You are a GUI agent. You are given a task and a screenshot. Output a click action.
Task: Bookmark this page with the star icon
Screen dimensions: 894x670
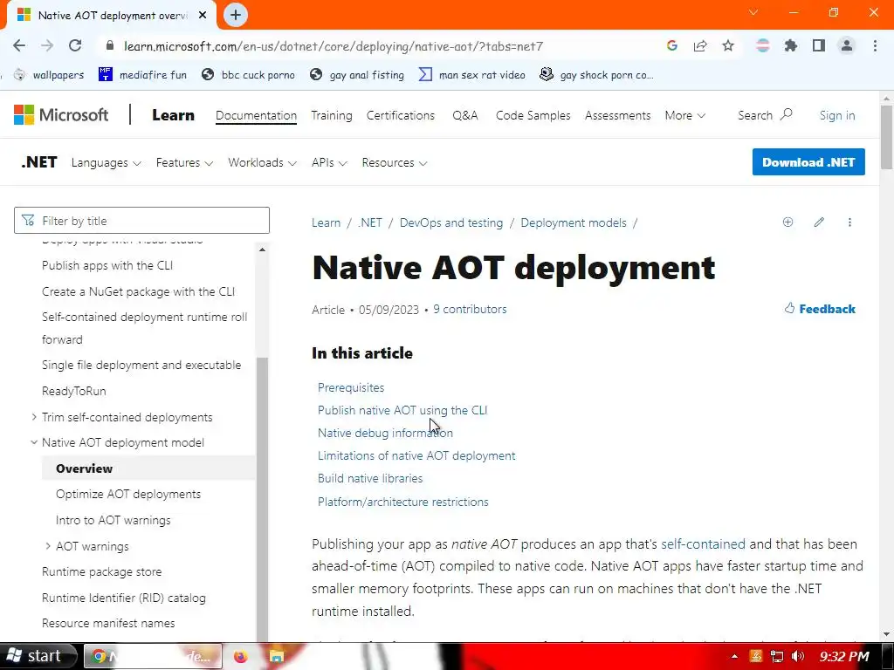[728, 46]
